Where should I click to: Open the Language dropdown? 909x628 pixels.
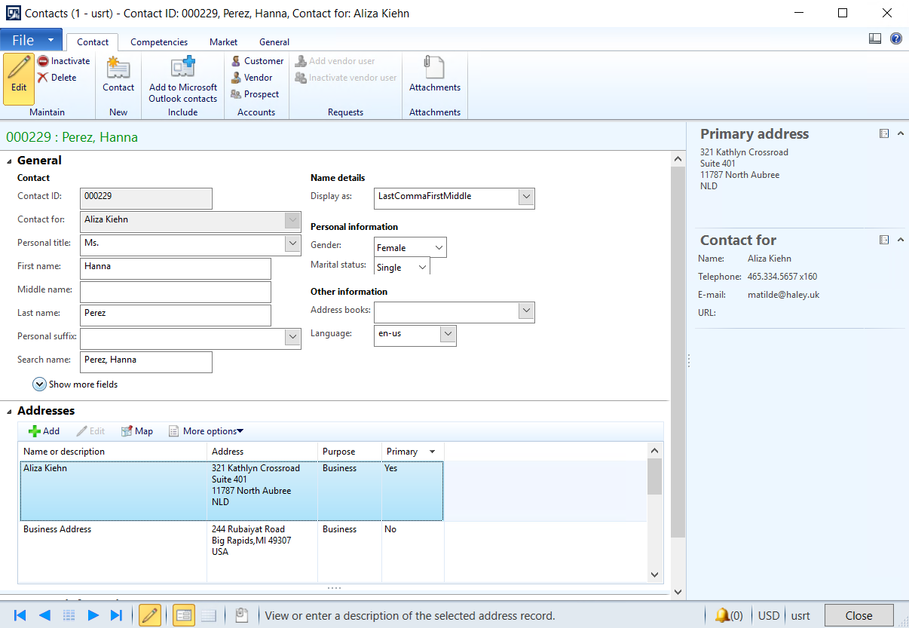[x=448, y=334]
